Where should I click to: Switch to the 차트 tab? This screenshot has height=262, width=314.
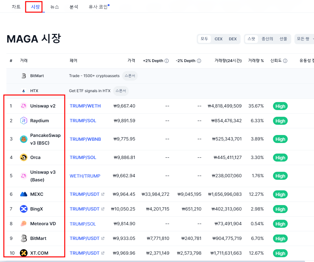coord(16,6)
